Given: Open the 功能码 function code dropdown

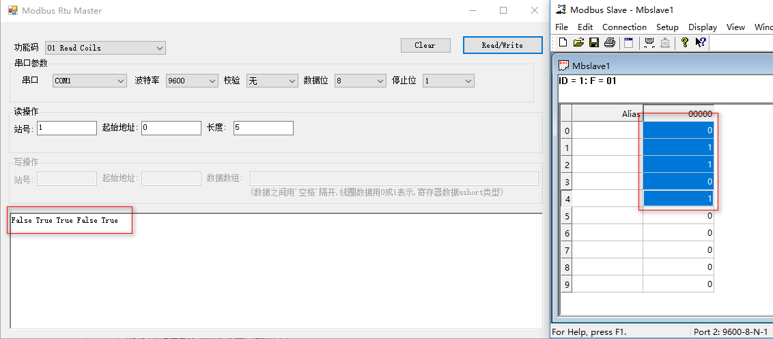Looking at the screenshot, I should pyautogui.click(x=105, y=48).
